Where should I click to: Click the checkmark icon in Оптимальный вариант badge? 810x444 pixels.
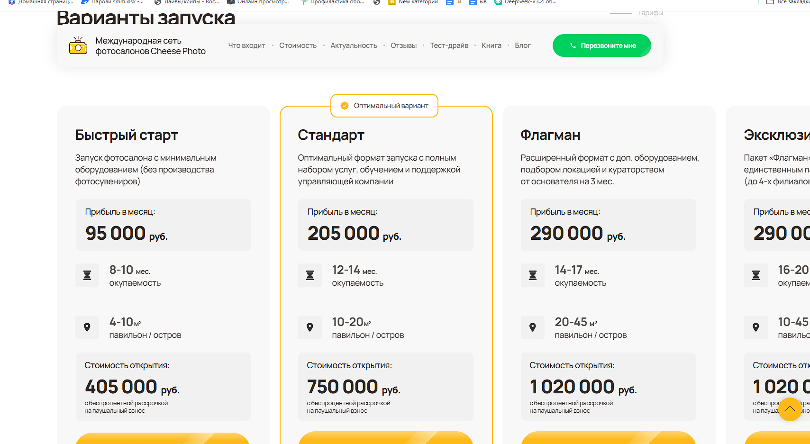(x=345, y=106)
